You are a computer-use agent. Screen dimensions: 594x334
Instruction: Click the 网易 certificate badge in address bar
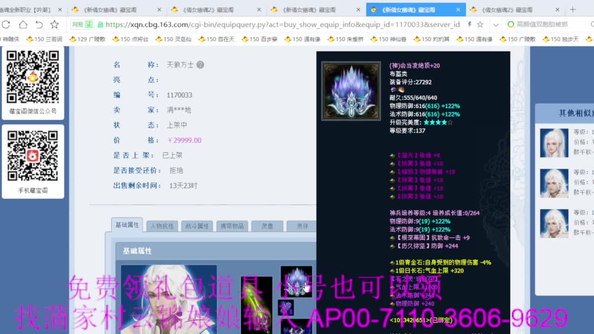82,25
